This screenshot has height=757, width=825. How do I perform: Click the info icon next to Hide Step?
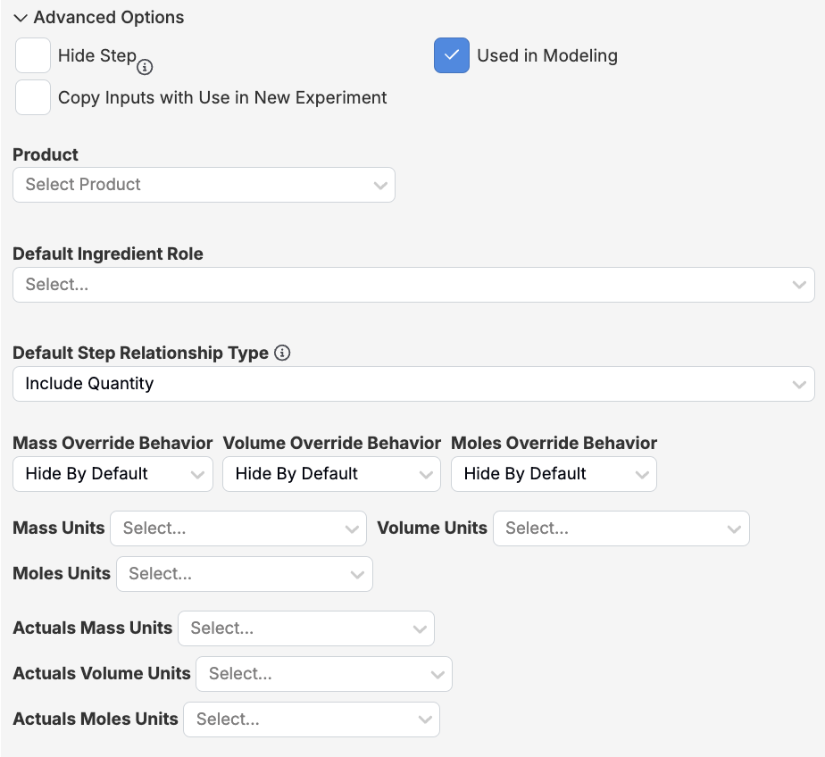click(x=145, y=67)
